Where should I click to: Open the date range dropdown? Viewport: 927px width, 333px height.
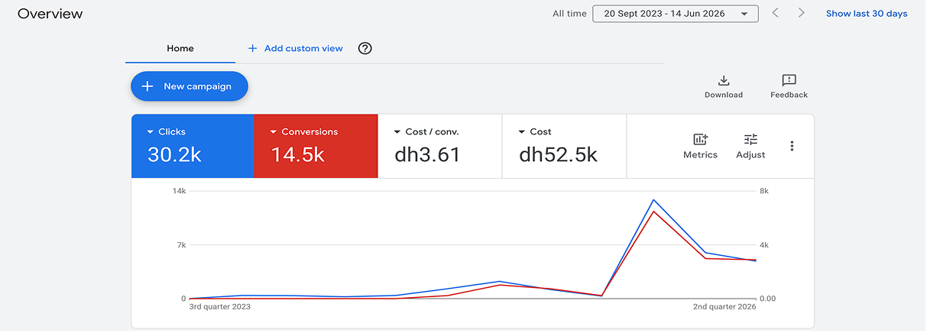point(676,14)
